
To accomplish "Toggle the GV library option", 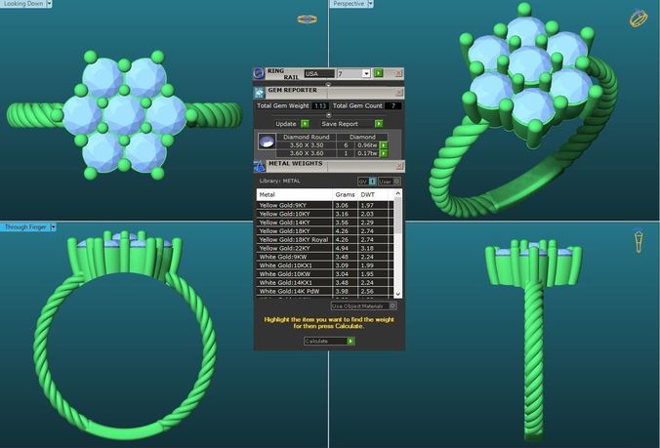I will pyautogui.click(x=367, y=182).
